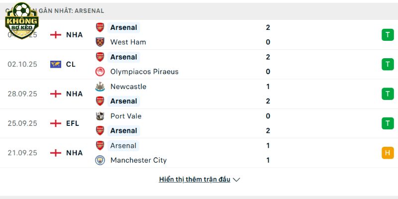Expand more matches with the chevron arrow
This screenshot has height=199, width=398.
click(x=236, y=180)
